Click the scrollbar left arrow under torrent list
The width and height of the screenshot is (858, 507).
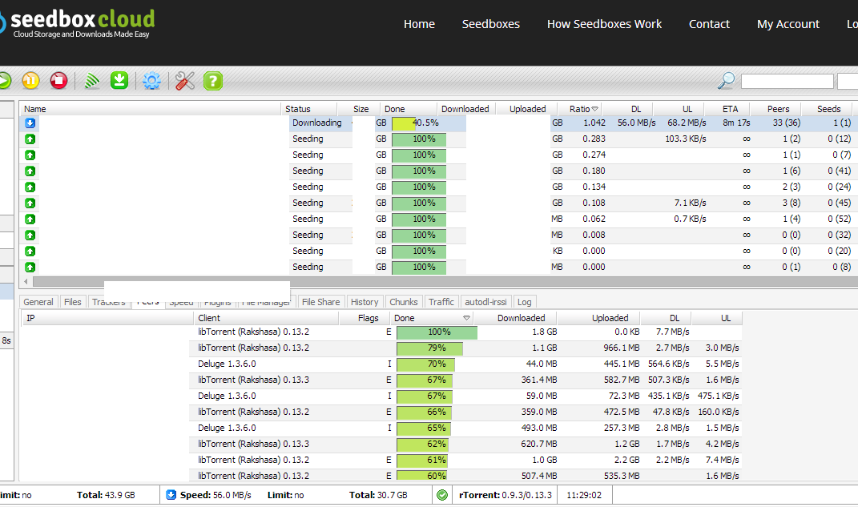[x=26, y=282]
